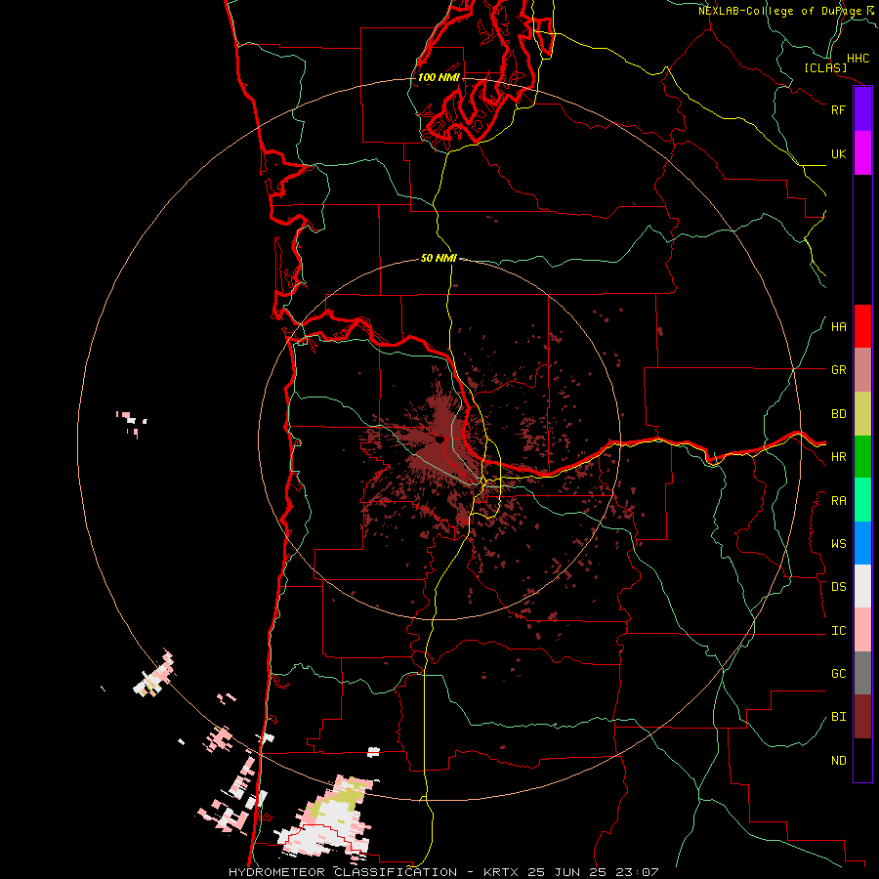The image size is (879, 879).
Task: Click the '100 NMI' range ring label
Action: (x=439, y=77)
